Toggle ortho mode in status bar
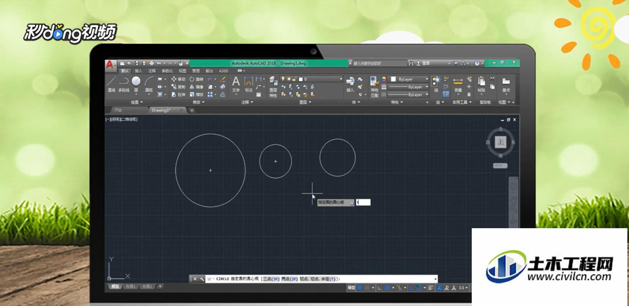 380,288
